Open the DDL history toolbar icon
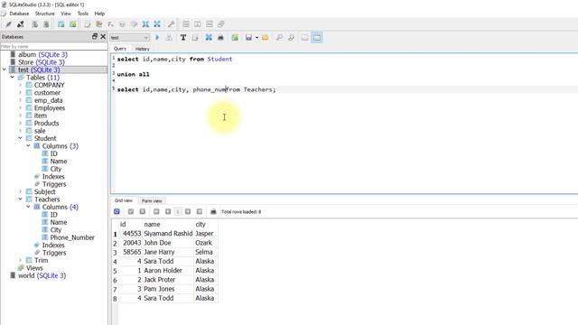578x325 pixels. coord(98,24)
